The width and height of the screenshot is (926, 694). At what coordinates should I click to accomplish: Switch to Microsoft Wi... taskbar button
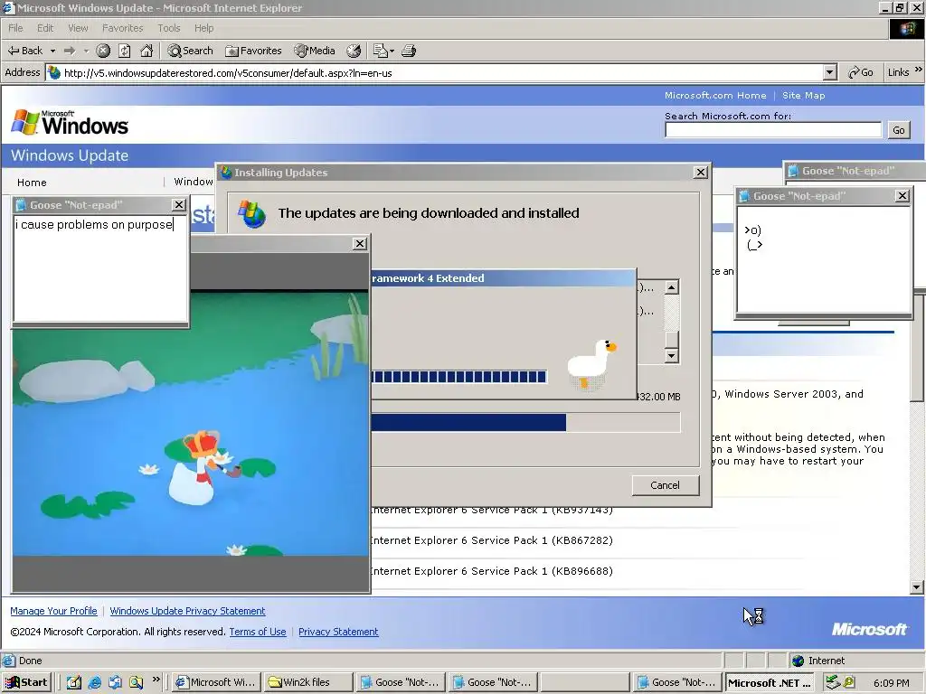click(216, 682)
